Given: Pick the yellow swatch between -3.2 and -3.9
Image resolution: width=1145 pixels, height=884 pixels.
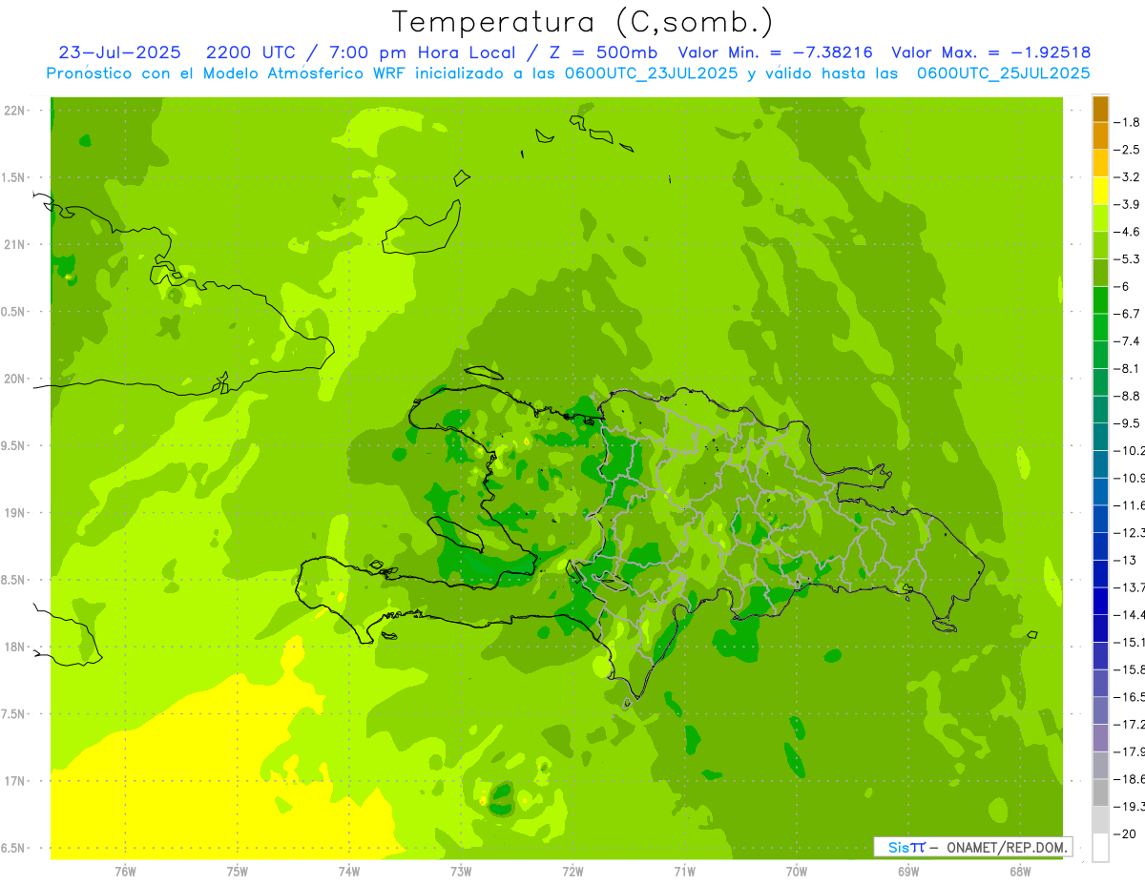Looking at the screenshot, I should pyautogui.click(x=1100, y=191).
